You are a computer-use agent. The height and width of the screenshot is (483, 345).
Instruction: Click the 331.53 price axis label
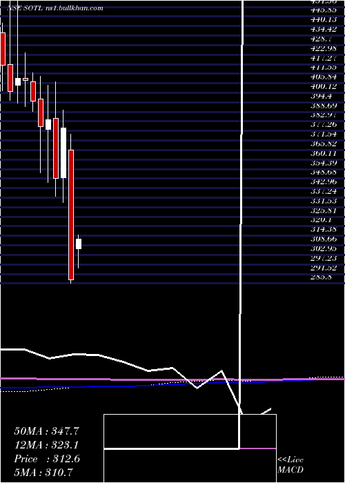(324, 201)
